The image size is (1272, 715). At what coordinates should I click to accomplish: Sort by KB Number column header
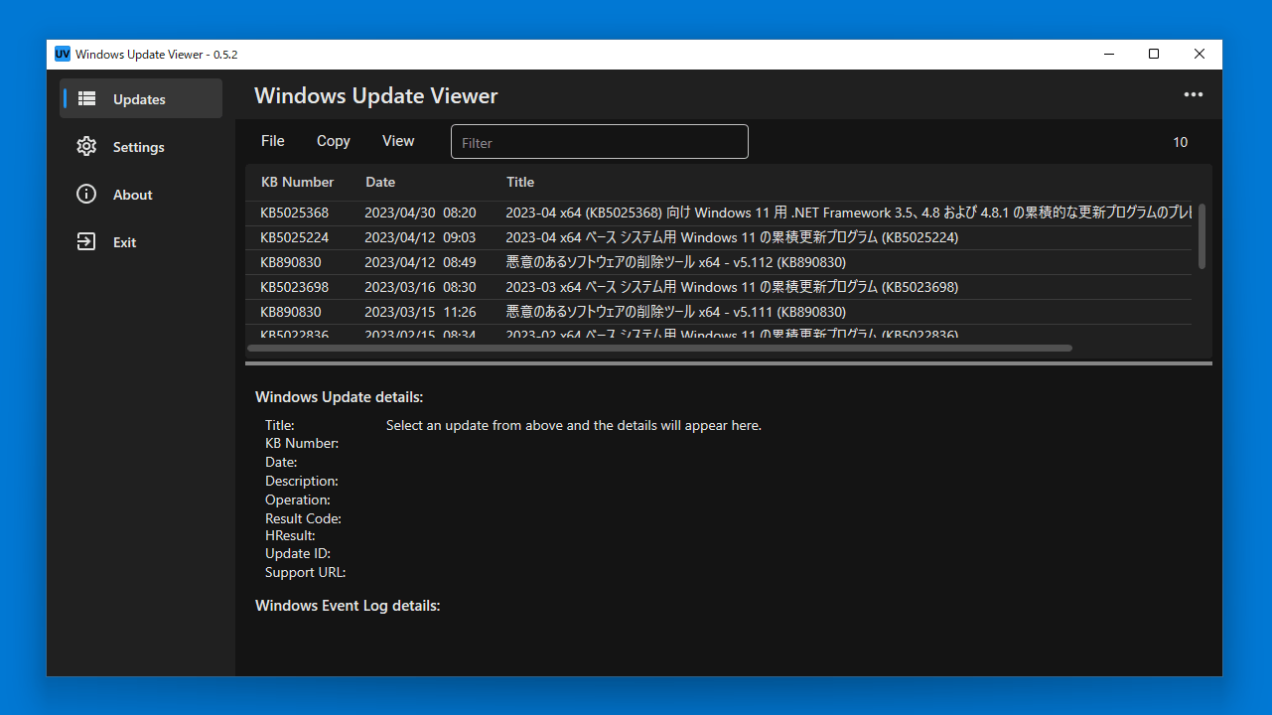pyautogui.click(x=298, y=182)
